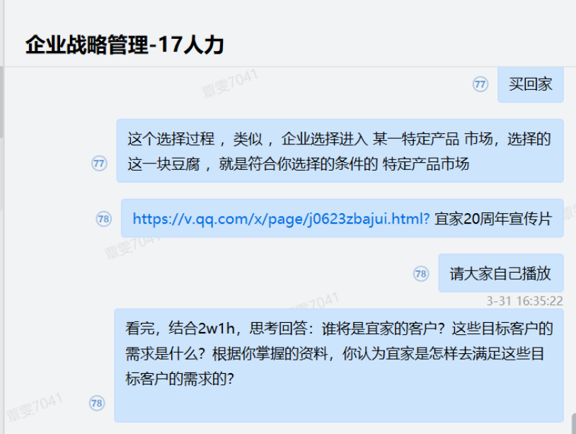576x434 pixels.
Task: Click the 看完，结合2w1h question bubble
Action: 339,365
